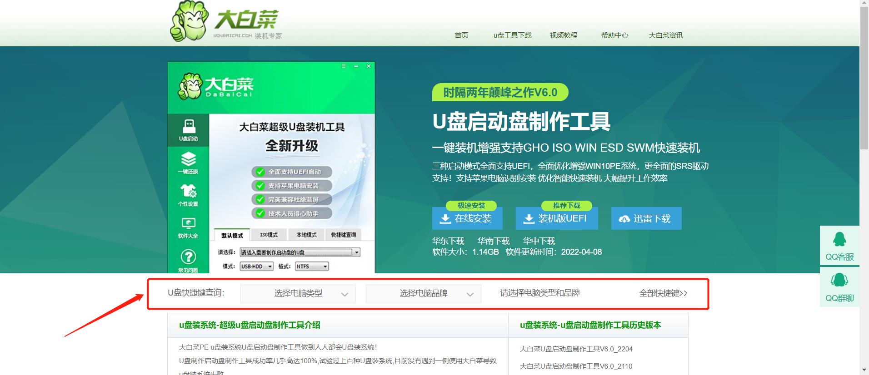Open the 请插入需要制作启动盘的U盘 dropdown
869x375 pixels.
pos(300,252)
